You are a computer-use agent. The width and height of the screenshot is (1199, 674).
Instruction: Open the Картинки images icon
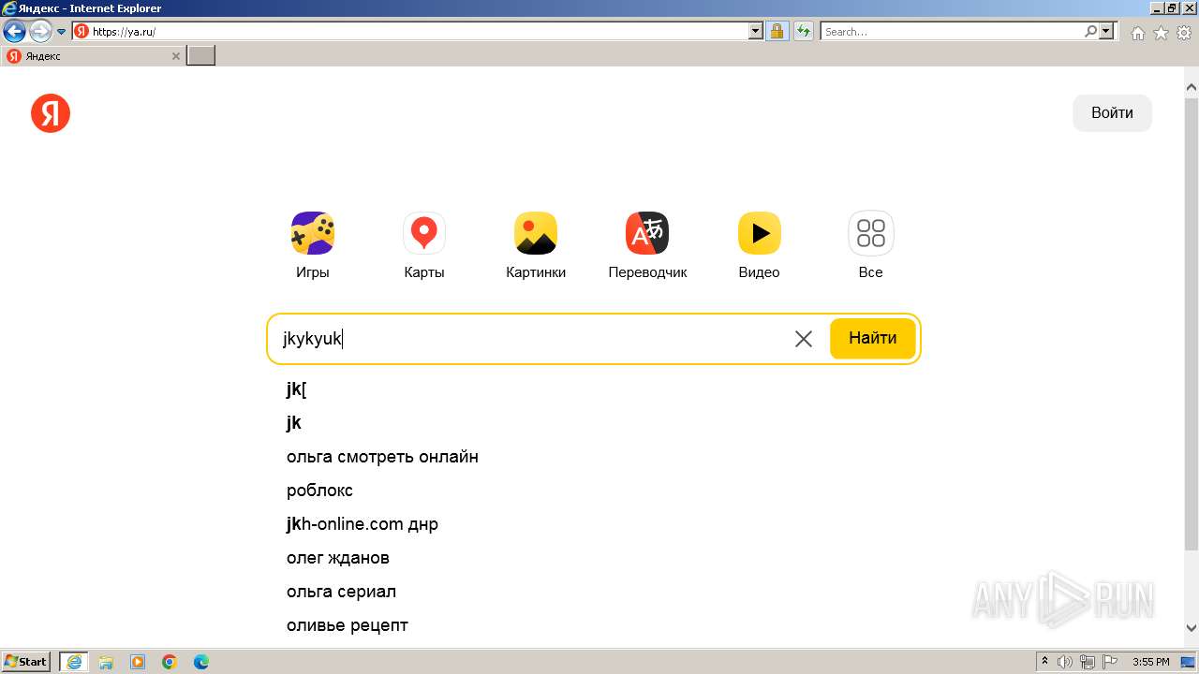pyautogui.click(x=536, y=233)
